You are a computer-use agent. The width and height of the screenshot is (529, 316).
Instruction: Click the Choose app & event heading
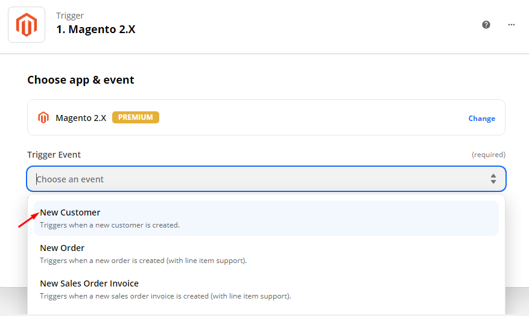point(81,80)
